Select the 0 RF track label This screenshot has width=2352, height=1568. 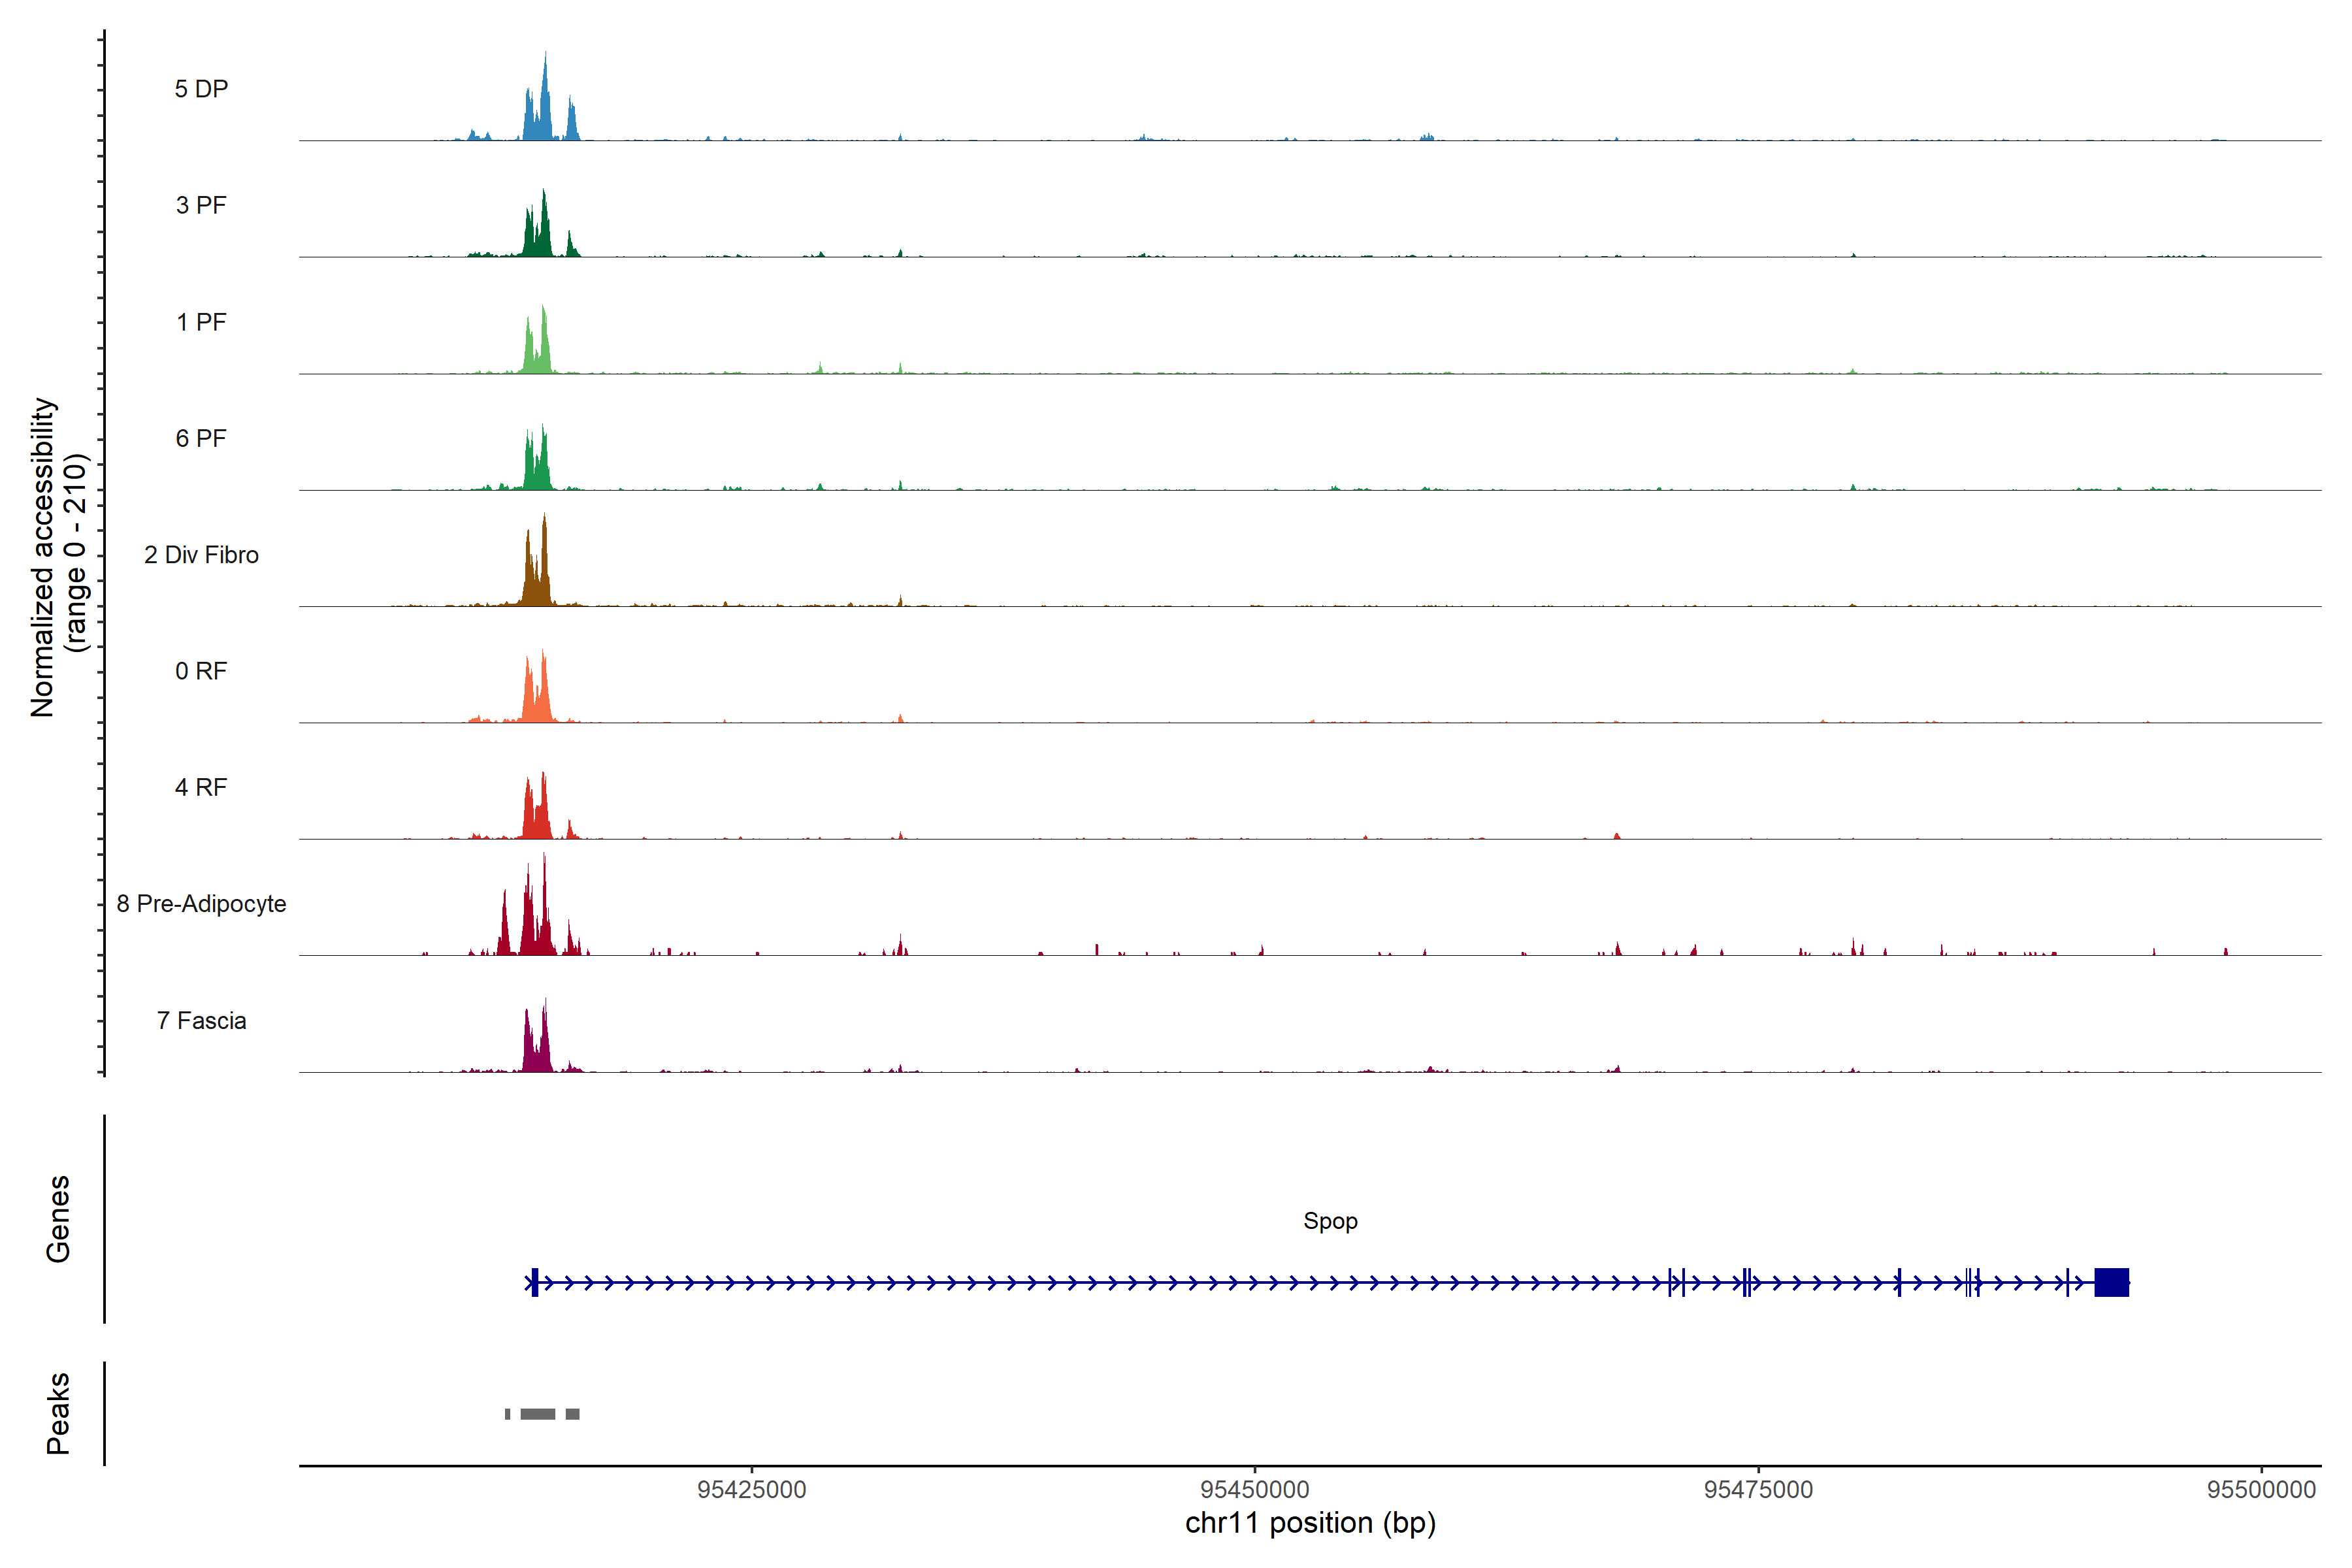pyautogui.click(x=201, y=671)
